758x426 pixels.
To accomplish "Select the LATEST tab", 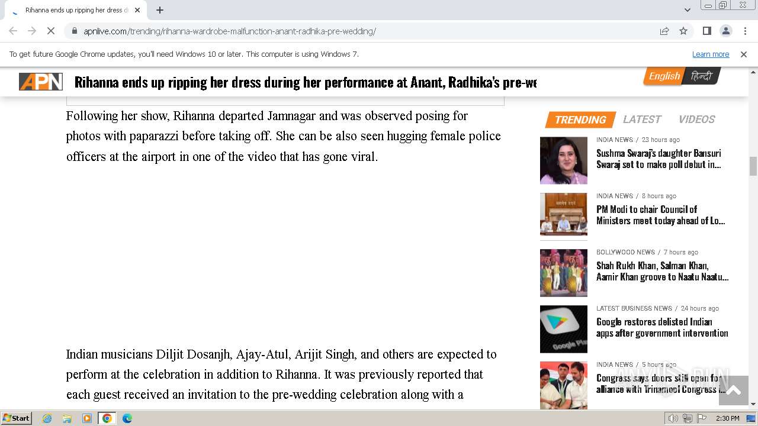I will click(642, 120).
